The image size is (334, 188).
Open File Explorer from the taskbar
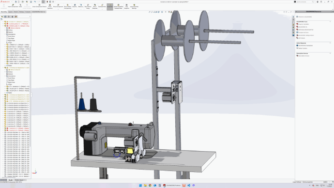tap(145, 186)
